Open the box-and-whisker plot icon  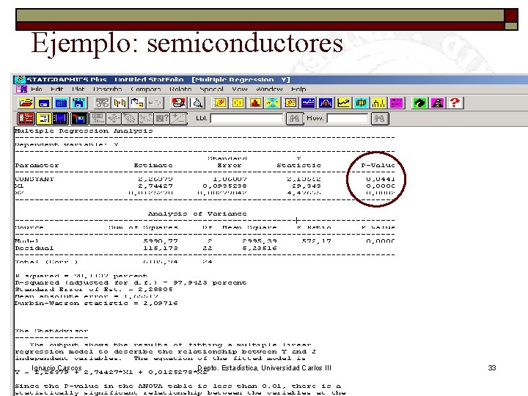[238, 103]
